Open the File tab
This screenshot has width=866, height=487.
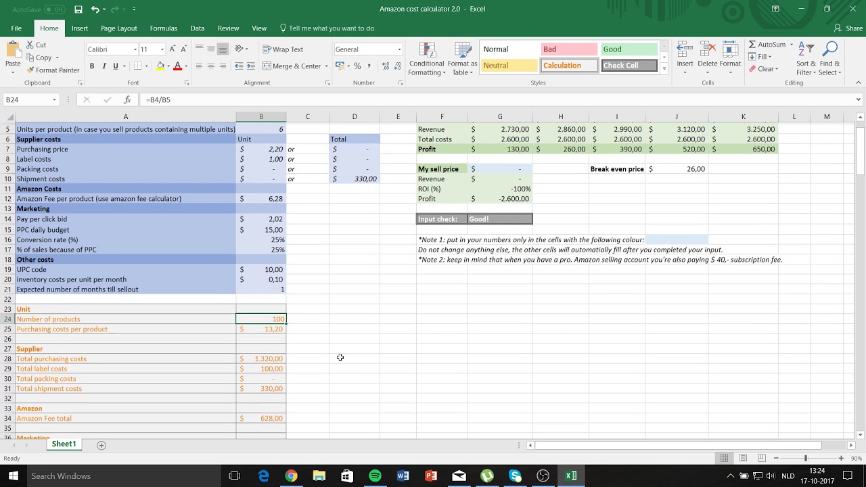pyautogui.click(x=16, y=28)
